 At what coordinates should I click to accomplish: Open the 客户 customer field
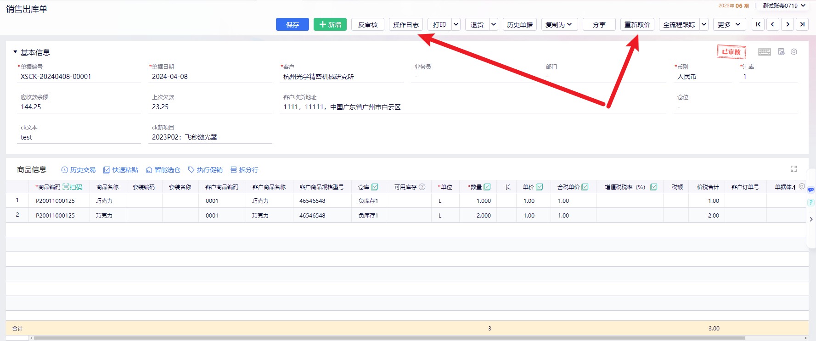(342, 77)
